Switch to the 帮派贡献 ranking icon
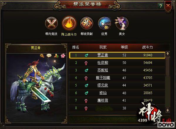Viewport: 176px width, 129px height. [87, 23]
